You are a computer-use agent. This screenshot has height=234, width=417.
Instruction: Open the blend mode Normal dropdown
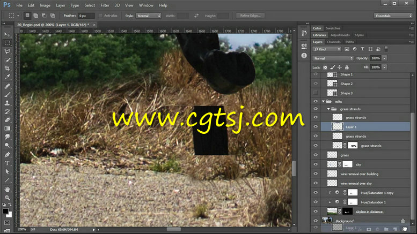point(333,58)
